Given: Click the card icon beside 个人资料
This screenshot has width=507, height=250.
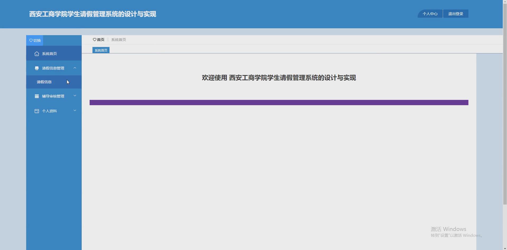Looking at the screenshot, I should (x=36, y=111).
